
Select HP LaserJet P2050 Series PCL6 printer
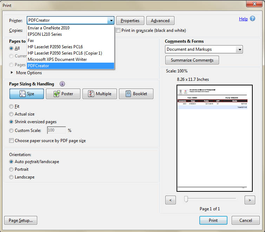pyautogui.click(x=71, y=47)
